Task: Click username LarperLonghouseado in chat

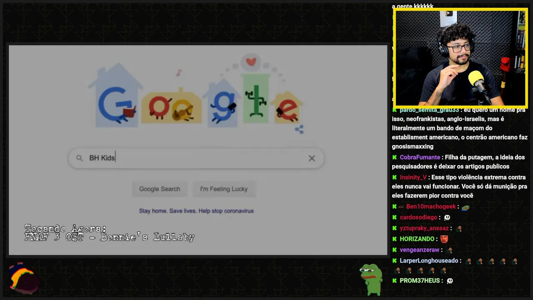Action: click(429, 261)
